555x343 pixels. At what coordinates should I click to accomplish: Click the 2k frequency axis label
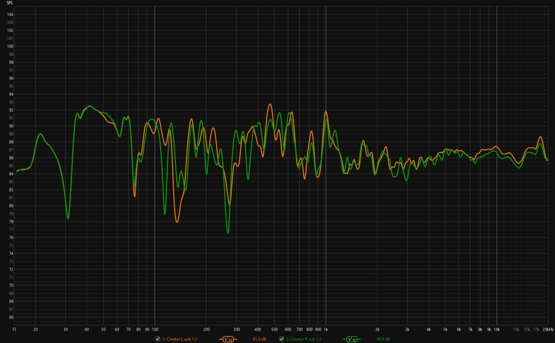point(377,329)
